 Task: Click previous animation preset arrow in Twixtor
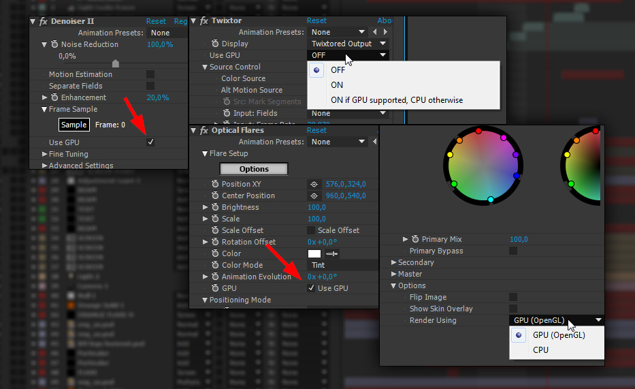(x=374, y=31)
